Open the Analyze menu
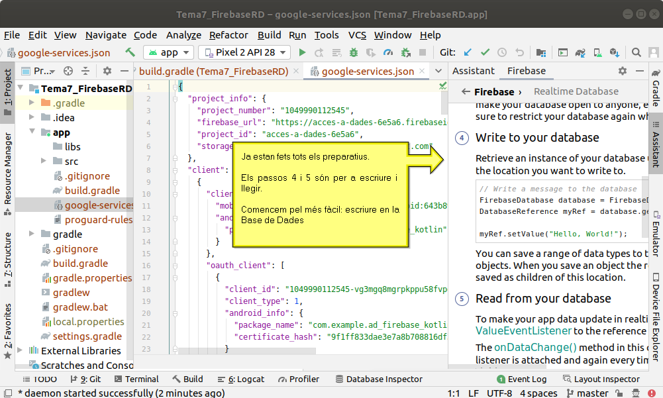Image resolution: width=663 pixels, height=398 pixels. (183, 35)
